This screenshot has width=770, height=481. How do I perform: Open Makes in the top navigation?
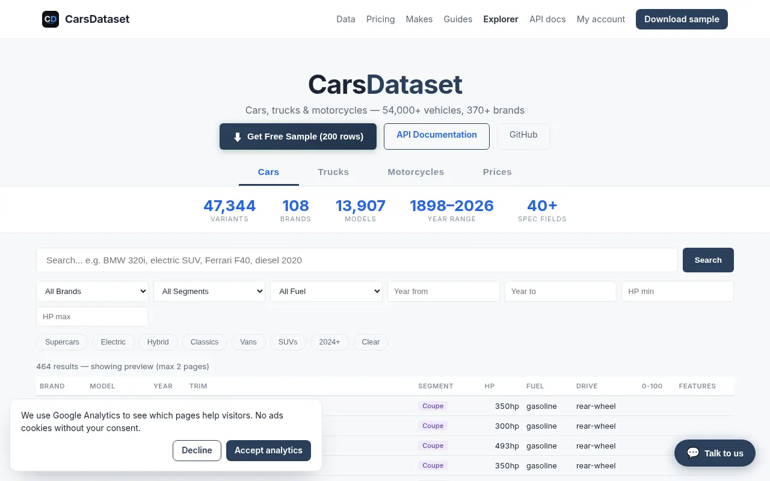tap(419, 19)
